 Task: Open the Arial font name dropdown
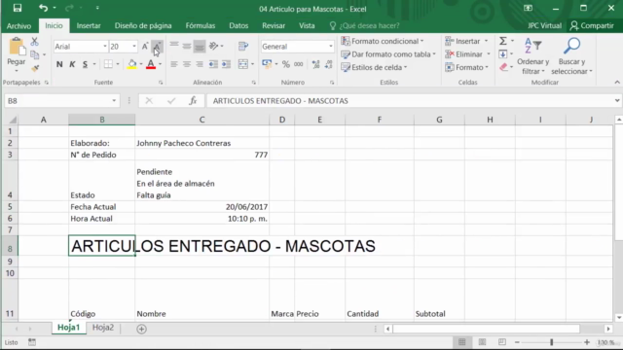[105, 47]
